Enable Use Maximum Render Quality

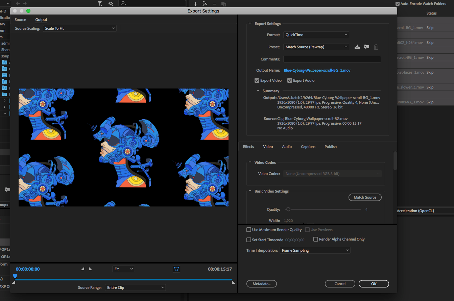[249, 230]
